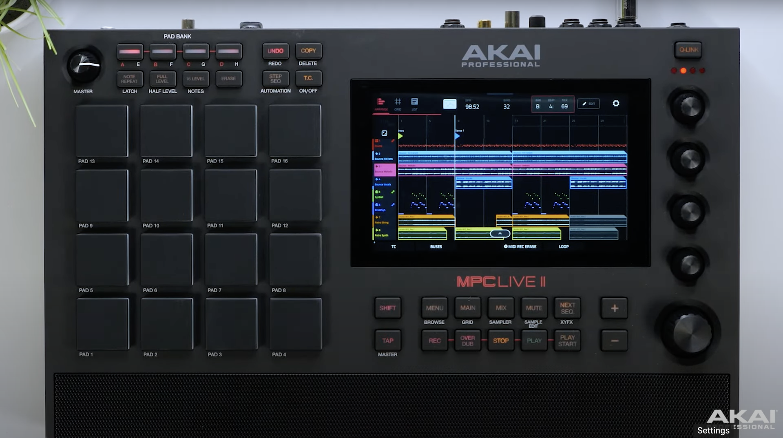Open the Grid view icon on touchscreen

(398, 102)
